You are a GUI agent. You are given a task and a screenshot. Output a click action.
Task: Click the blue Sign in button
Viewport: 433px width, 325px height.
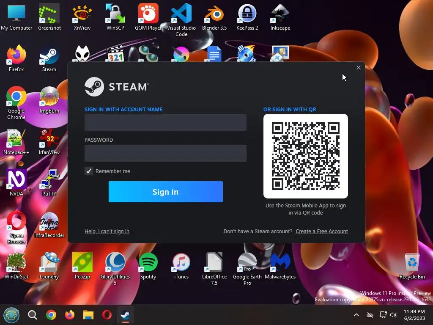166,192
